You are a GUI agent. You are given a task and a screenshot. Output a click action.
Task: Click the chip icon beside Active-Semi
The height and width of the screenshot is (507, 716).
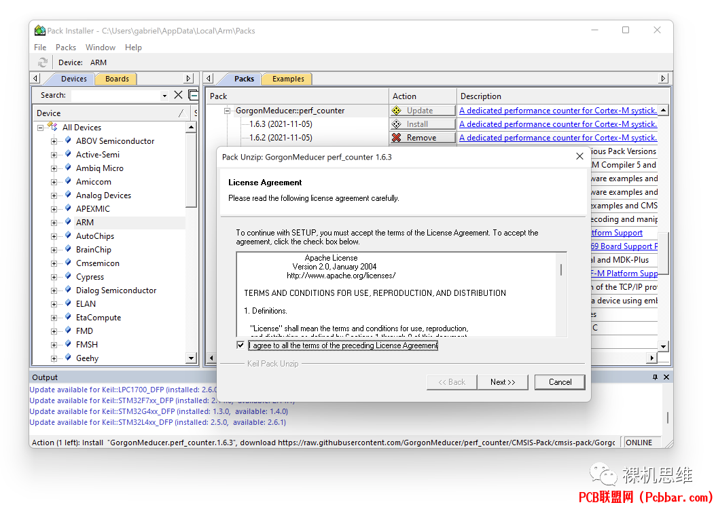point(68,154)
